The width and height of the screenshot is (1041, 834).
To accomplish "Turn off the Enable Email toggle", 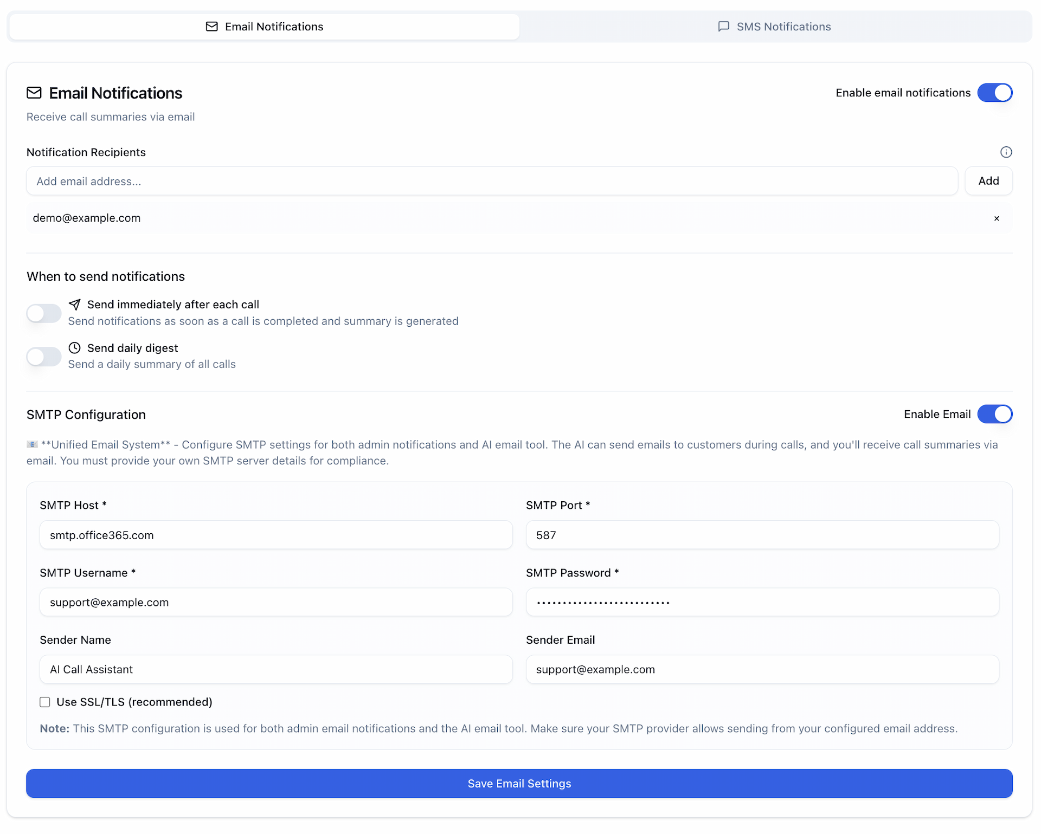I will click(x=995, y=414).
